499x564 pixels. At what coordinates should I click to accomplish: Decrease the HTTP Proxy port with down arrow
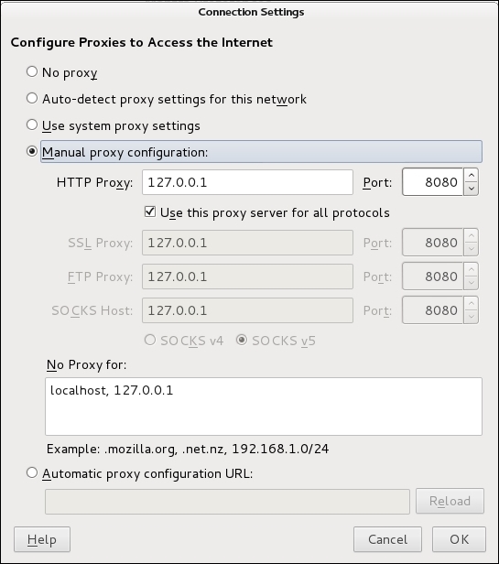coord(471,189)
